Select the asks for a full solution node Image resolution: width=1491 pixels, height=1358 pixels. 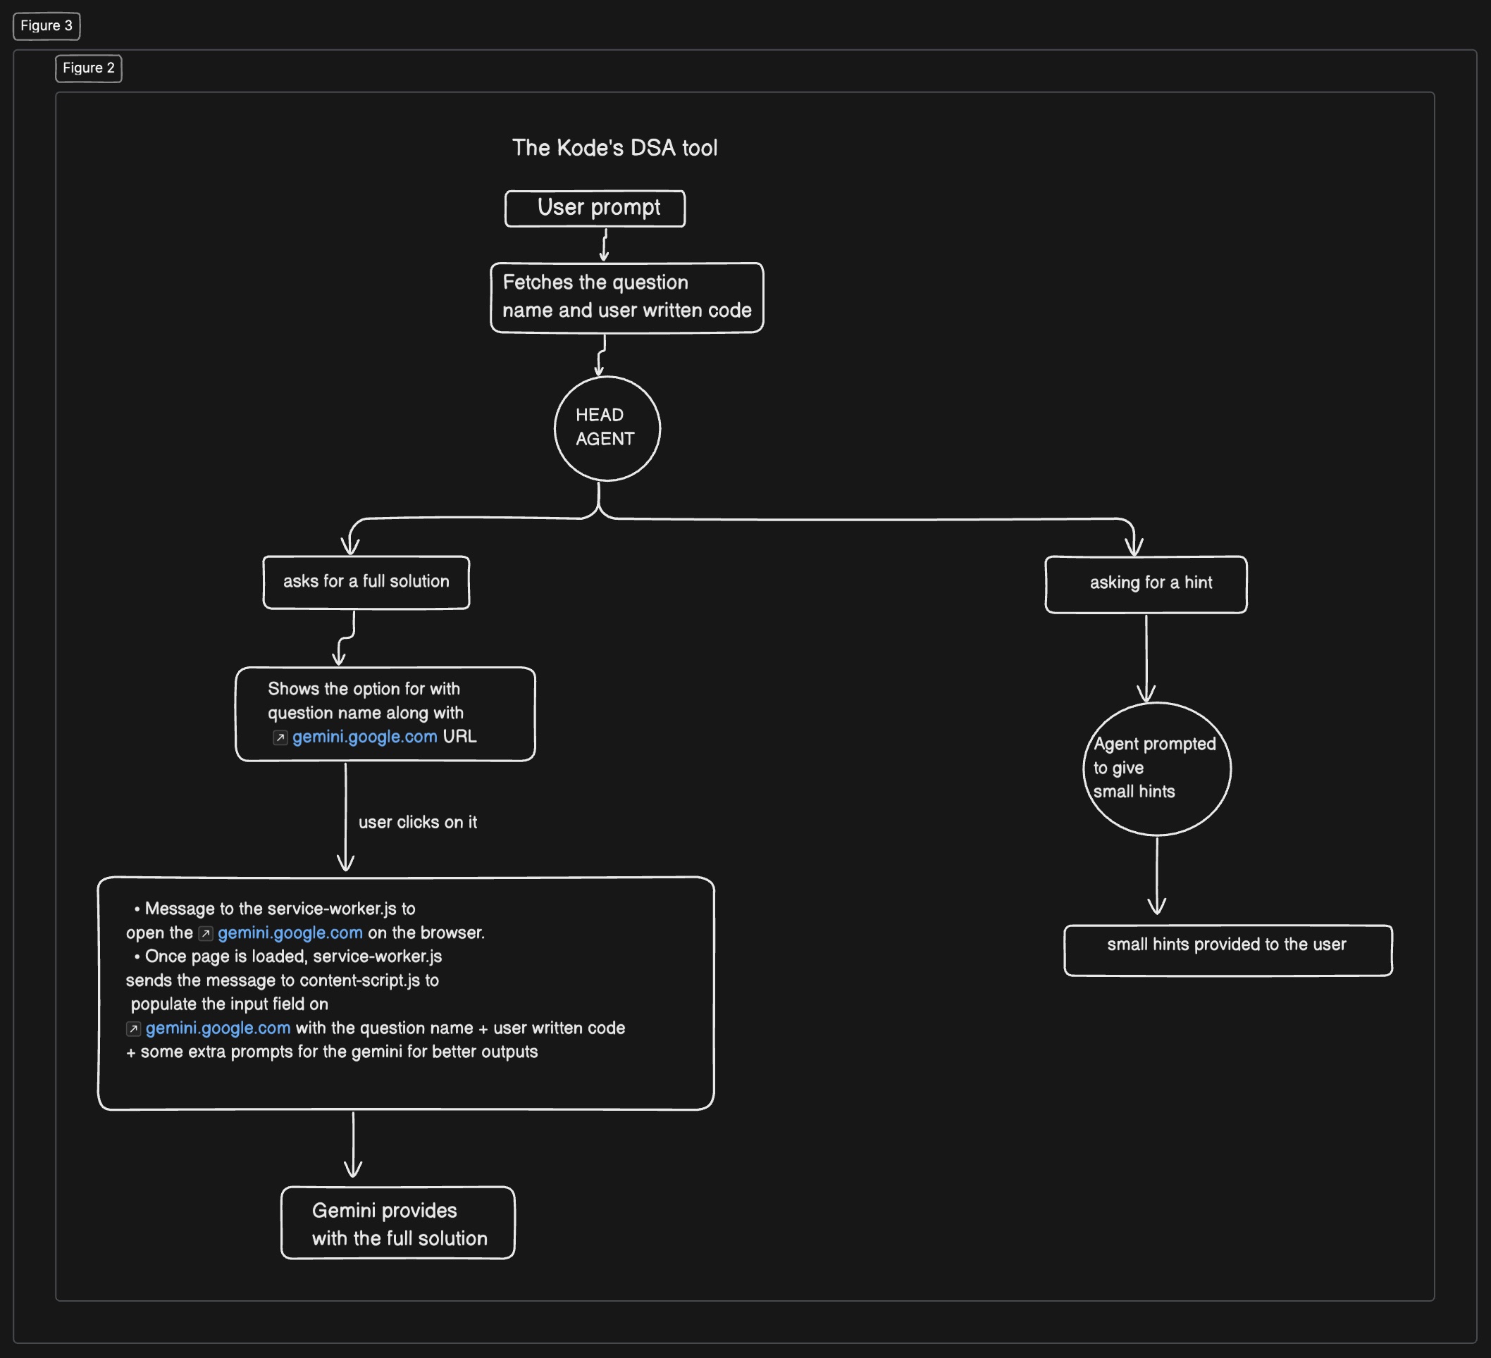[x=366, y=582]
